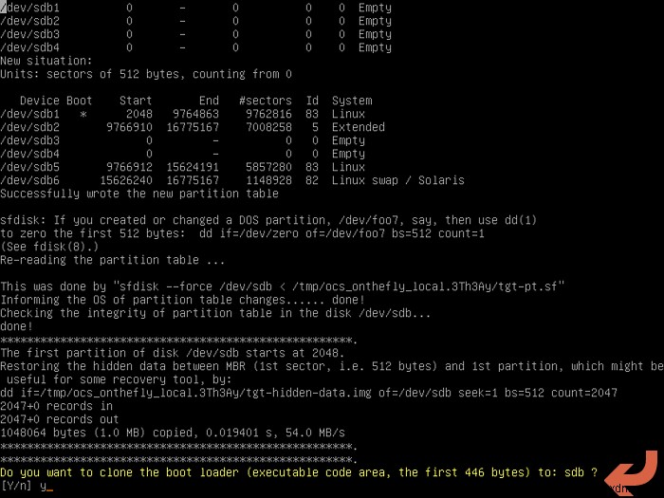Click the "Restoring the hidden data between MBR" line

coord(332,366)
